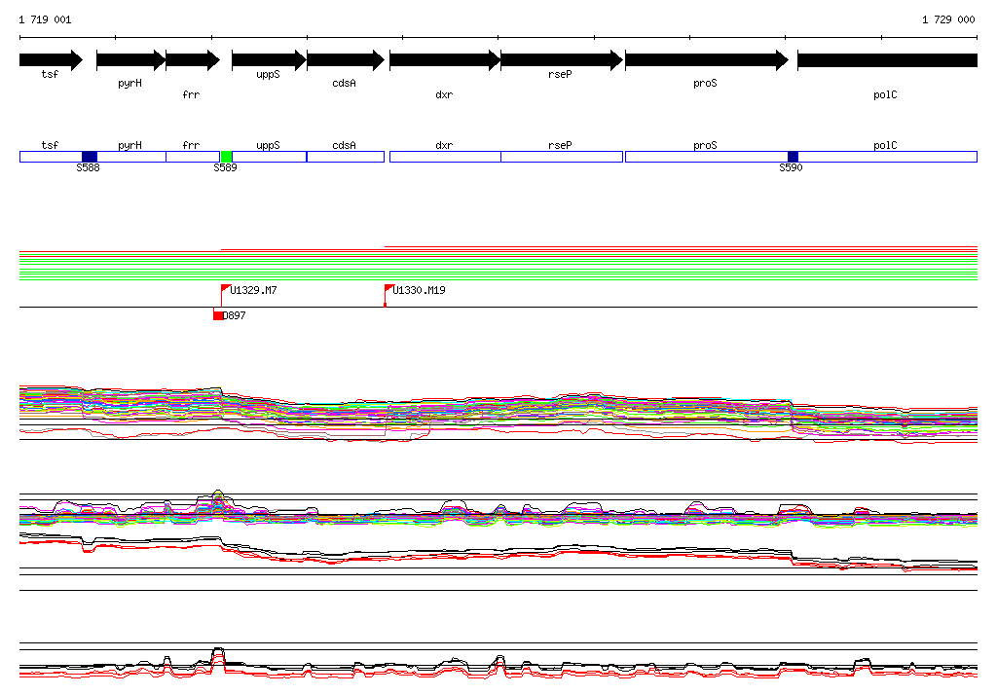The height and width of the screenshot is (695, 997).
Task: Click the polC blue outlined box
Action: [888, 157]
